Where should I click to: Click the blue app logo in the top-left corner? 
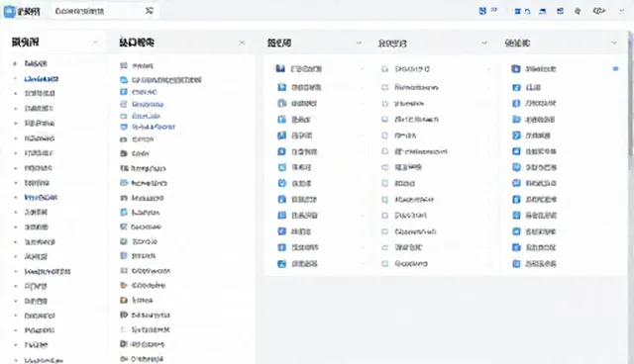click(9, 11)
